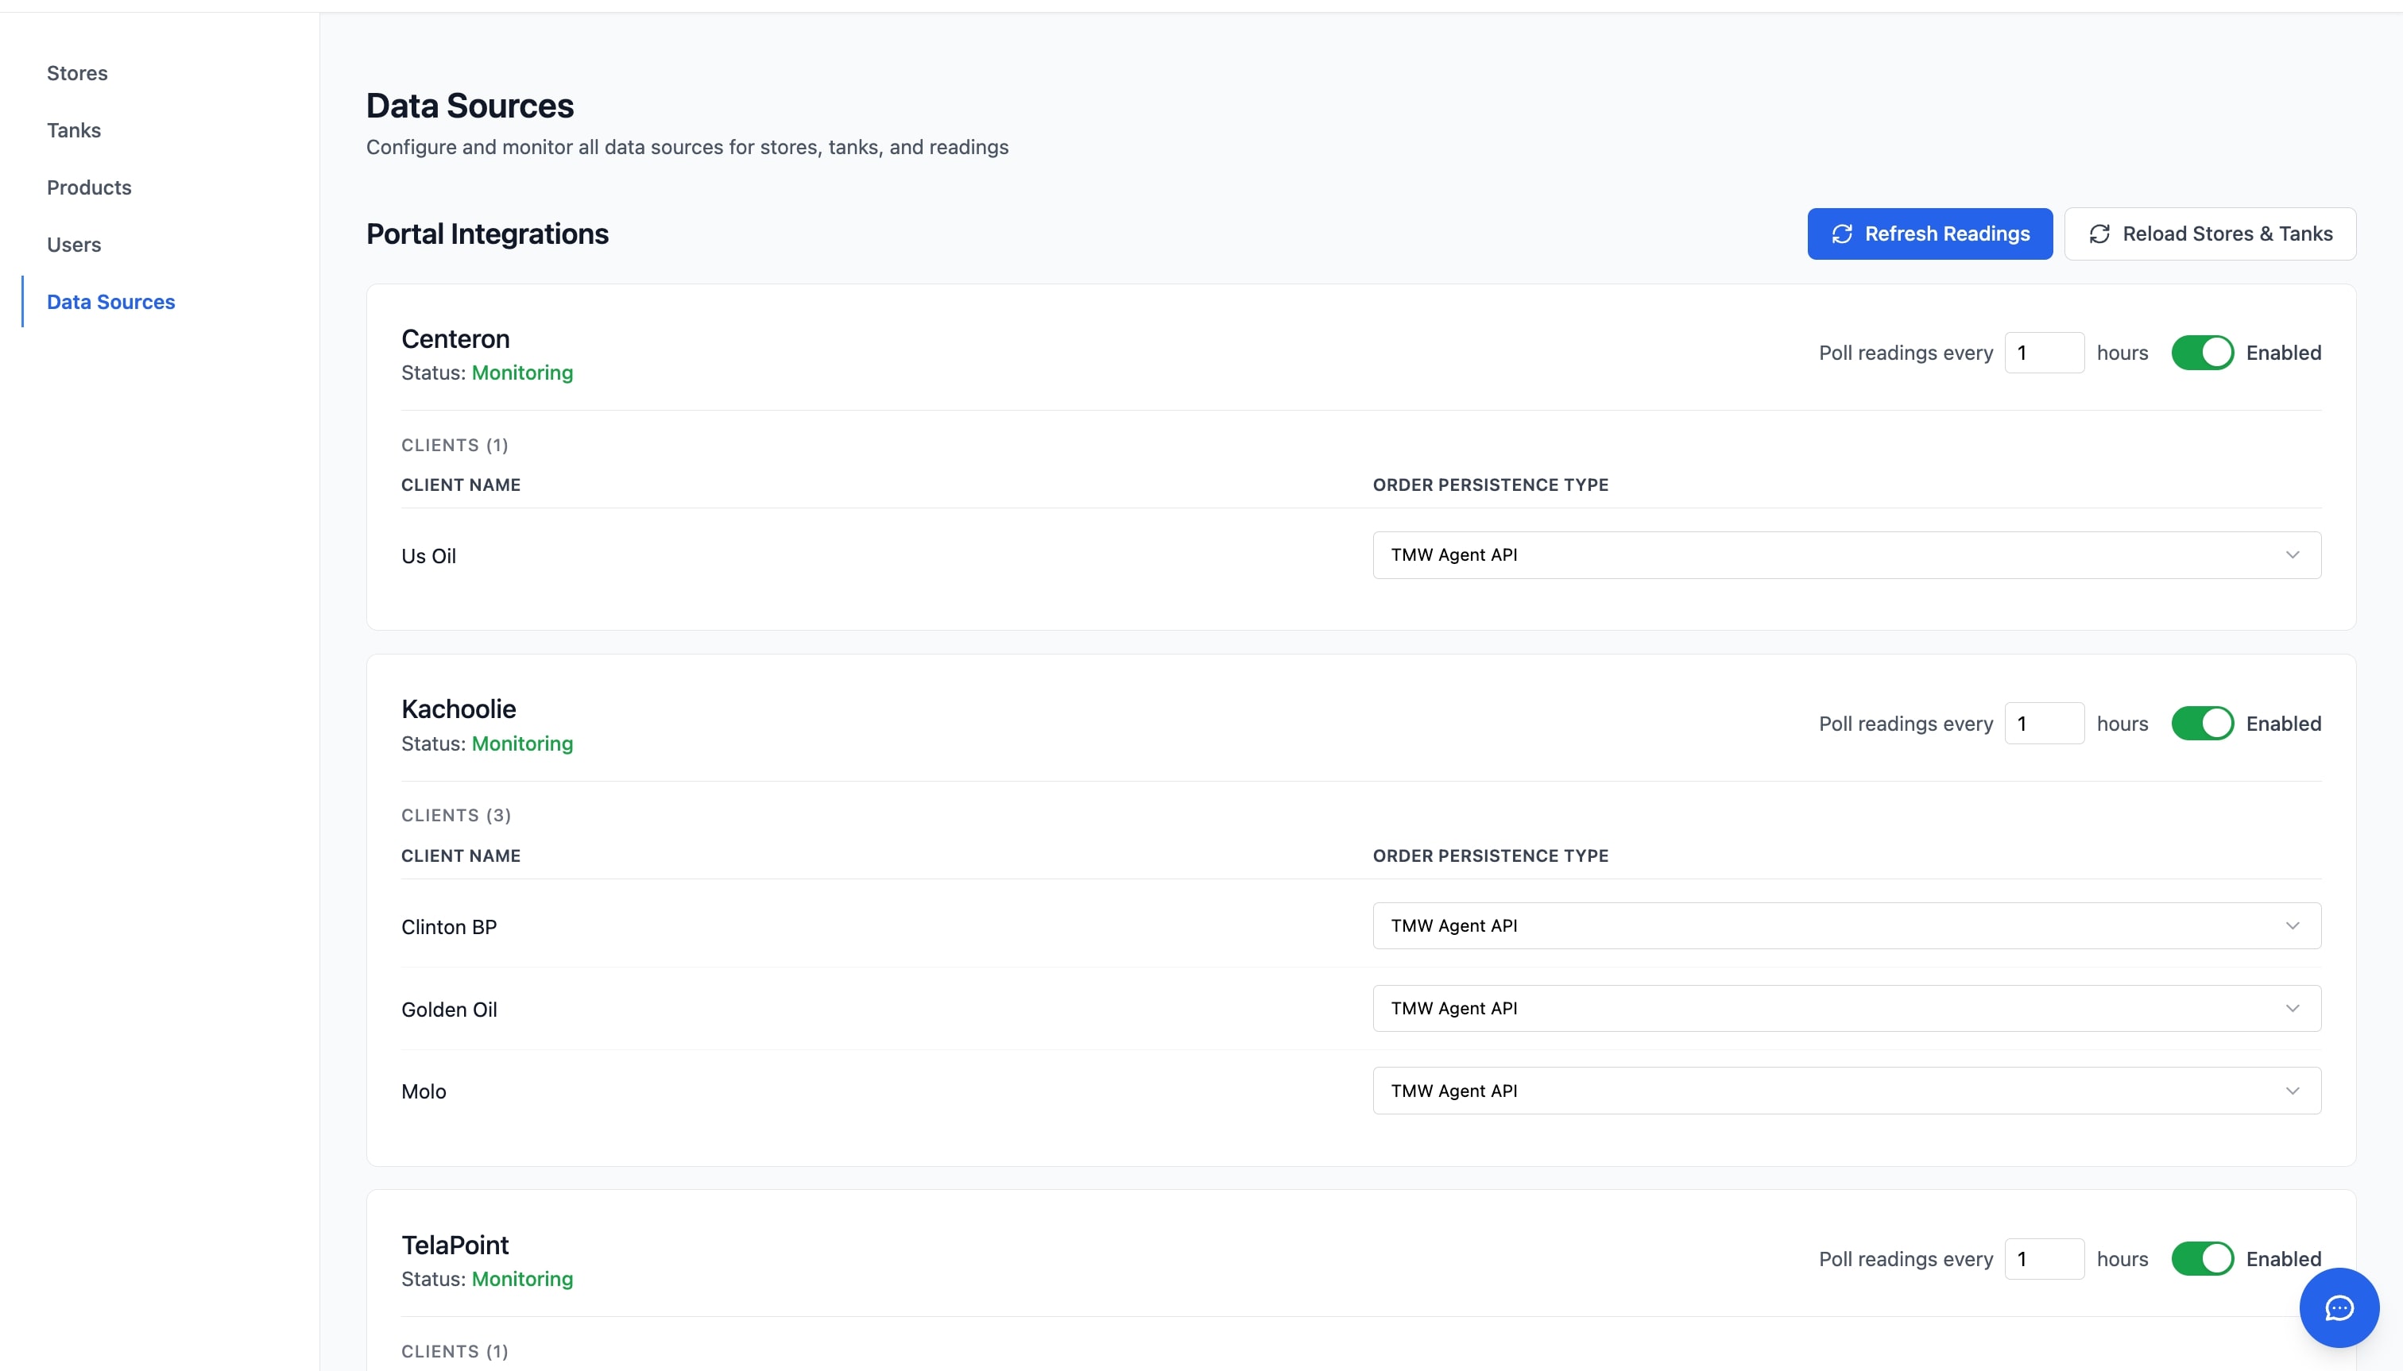Expand Golden Oil order persistence type
Viewport: 2403px width, 1371px height.
[1845, 1009]
